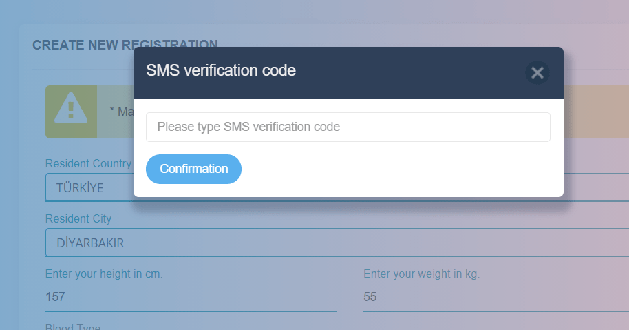Screen dimensions: 629x330
Task: Click the Enter your weight in kg label
Action: coord(422,274)
